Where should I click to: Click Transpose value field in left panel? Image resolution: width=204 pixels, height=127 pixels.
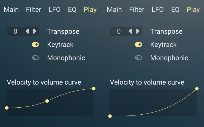click(x=15, y=31)
